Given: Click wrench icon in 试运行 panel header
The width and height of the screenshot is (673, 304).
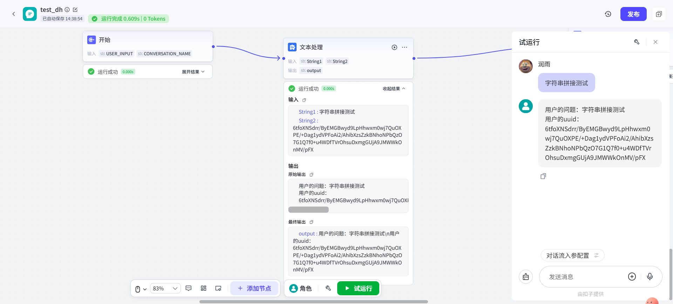Looking at the screenshot, I should (x=637, y=42).
